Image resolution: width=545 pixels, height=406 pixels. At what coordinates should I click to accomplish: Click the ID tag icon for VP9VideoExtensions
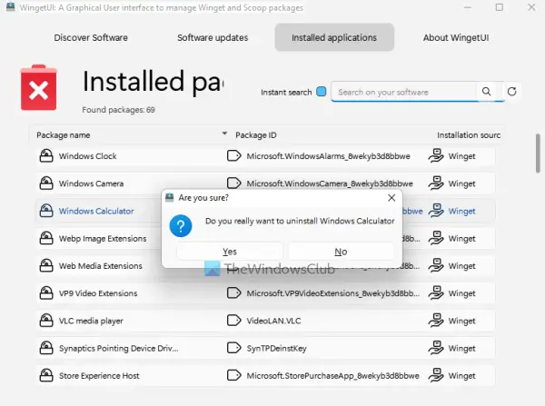point(234,293)
